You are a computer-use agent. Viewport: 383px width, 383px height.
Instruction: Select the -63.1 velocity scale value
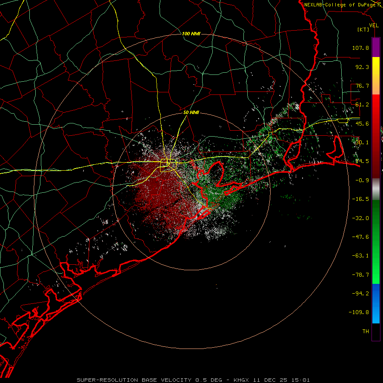pyautogui.click(x=360, y=256)
